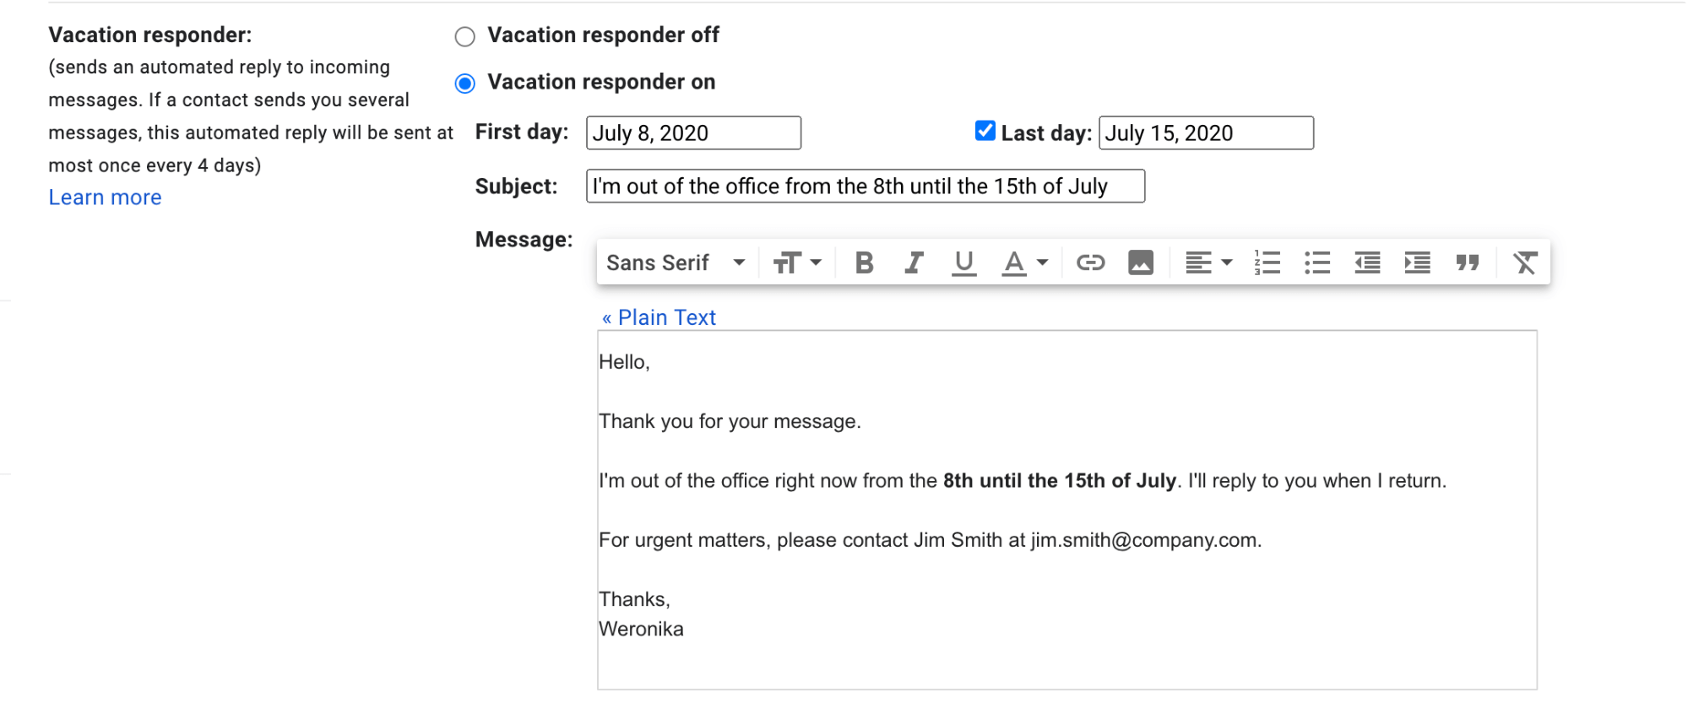This screenshot has height=703, width=1688.
Task: Toggle bold formatting in the message toolbar
Action: click(x=863, y=262)
